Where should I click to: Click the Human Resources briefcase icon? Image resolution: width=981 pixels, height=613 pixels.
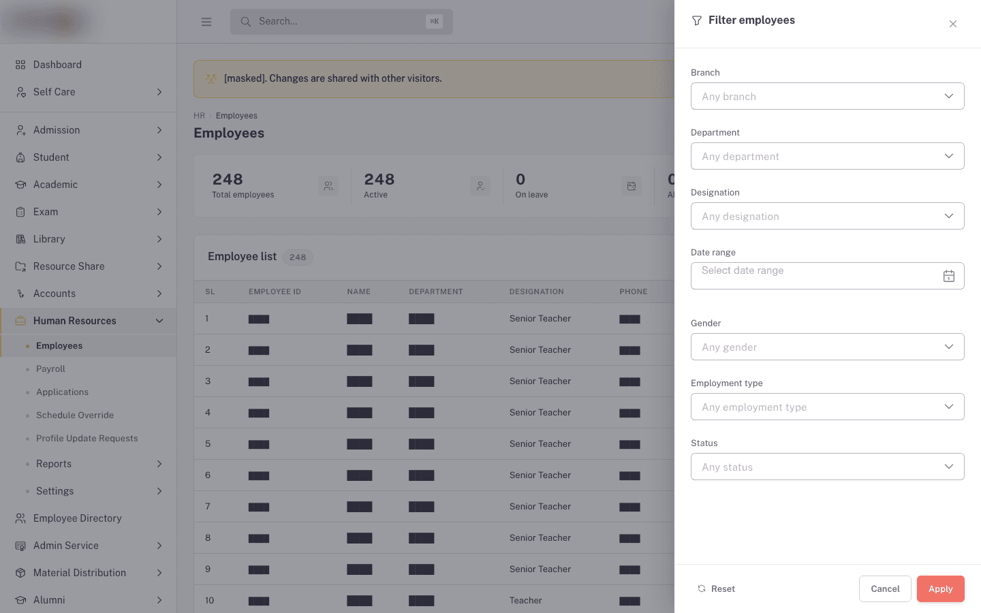tap(20, 321)
